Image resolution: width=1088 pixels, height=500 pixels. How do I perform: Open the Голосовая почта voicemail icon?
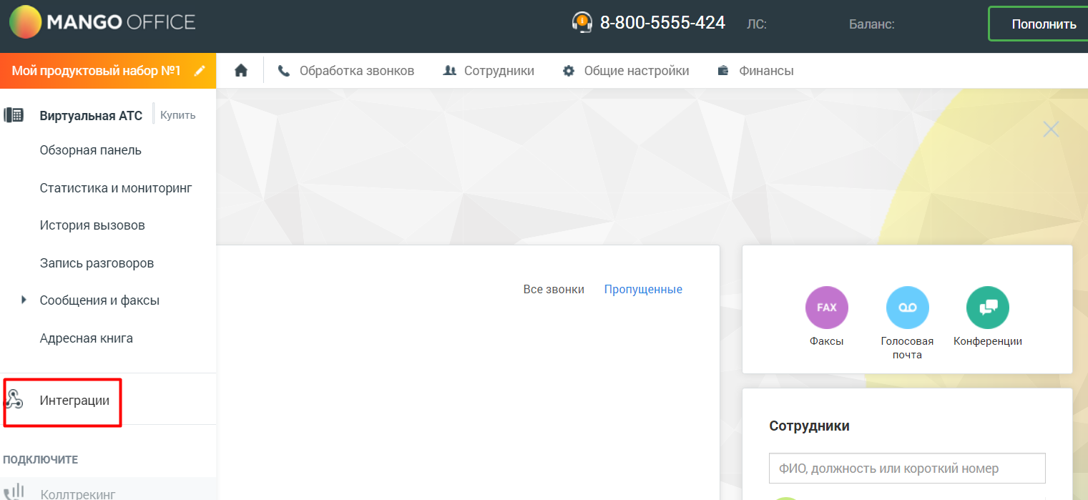(908, 308)
